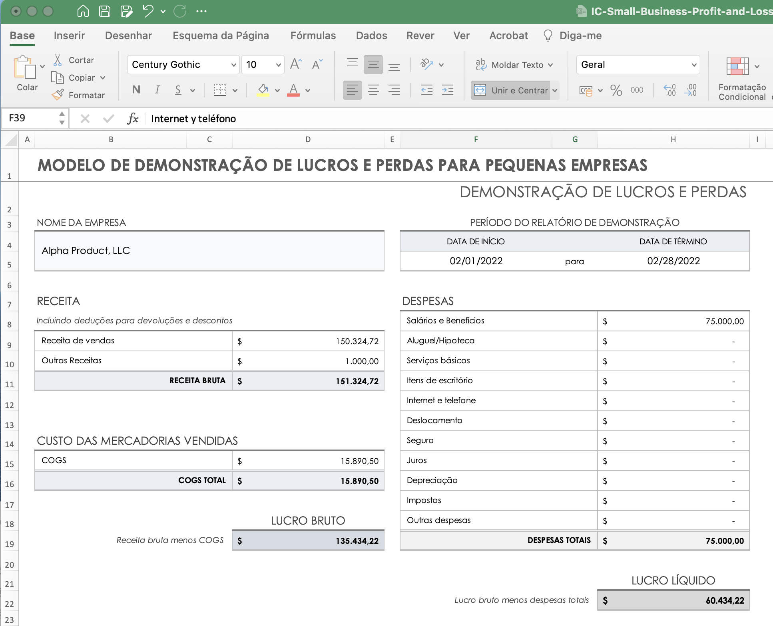The image size is (773, 626).
Task: Click the insert function fx icon
Action: [x=133, y=119]
